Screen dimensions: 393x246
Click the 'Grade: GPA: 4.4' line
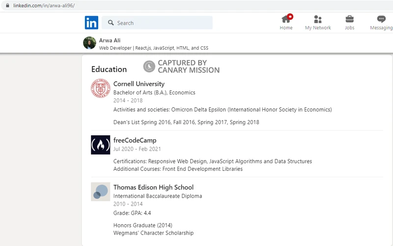pyautogui.click(x=132, y=213)
